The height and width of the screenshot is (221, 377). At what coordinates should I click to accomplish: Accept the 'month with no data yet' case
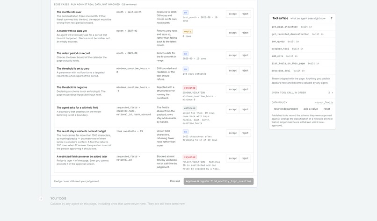pos(232,33)
